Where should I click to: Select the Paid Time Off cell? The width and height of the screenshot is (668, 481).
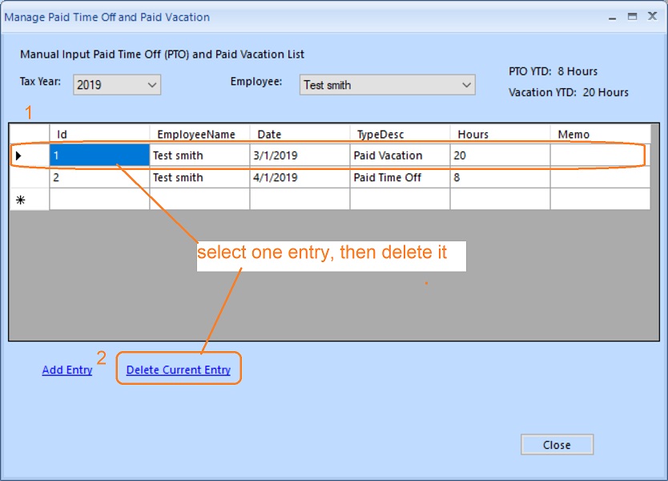(400, 178)
